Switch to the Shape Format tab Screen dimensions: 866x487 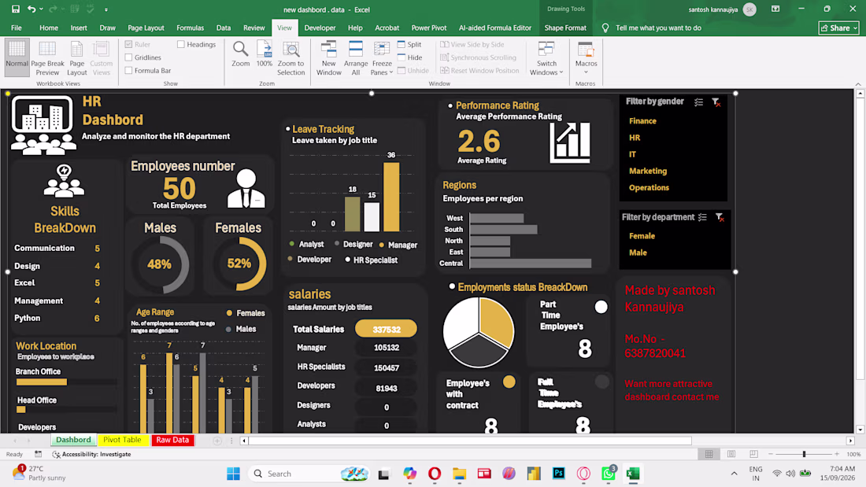click(565, 28)
